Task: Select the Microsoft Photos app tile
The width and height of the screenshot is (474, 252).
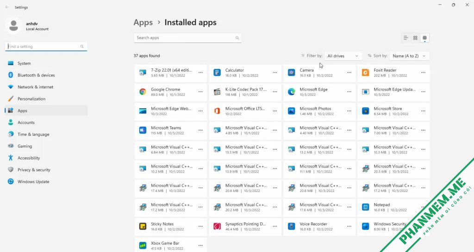Action: coord(319,111)
